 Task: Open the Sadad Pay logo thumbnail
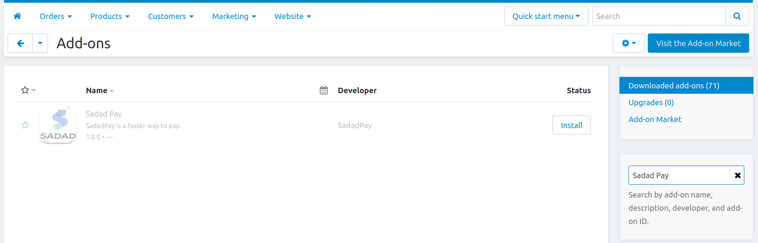pos(58,125)
